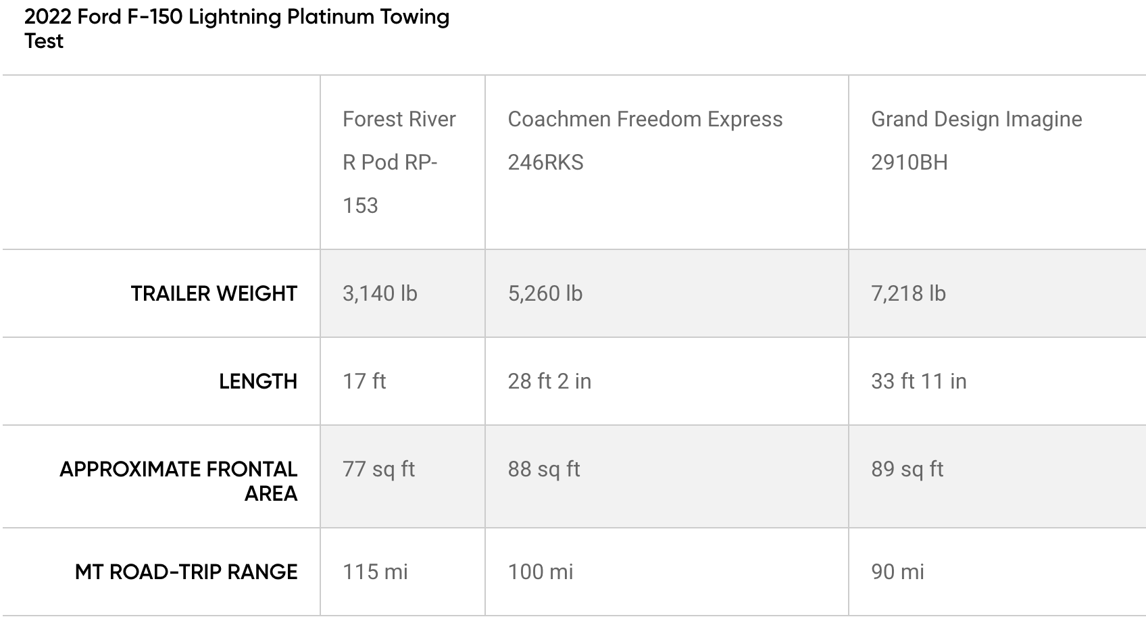1146x619 pixels.
Task: Click the 100 mi range cell
Action: [x=540, y=572]
